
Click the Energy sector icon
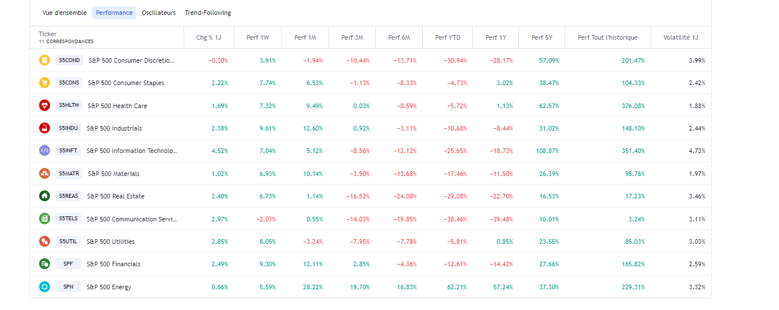(x=44, y=286)
